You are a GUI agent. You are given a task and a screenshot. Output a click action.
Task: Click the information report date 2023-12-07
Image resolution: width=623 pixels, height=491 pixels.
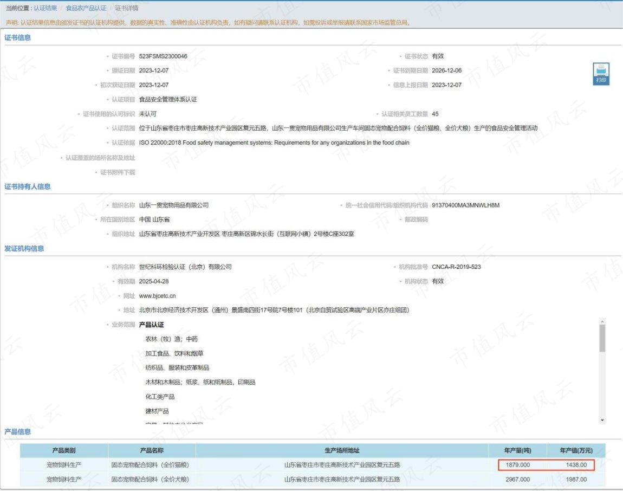pos(446,85)
